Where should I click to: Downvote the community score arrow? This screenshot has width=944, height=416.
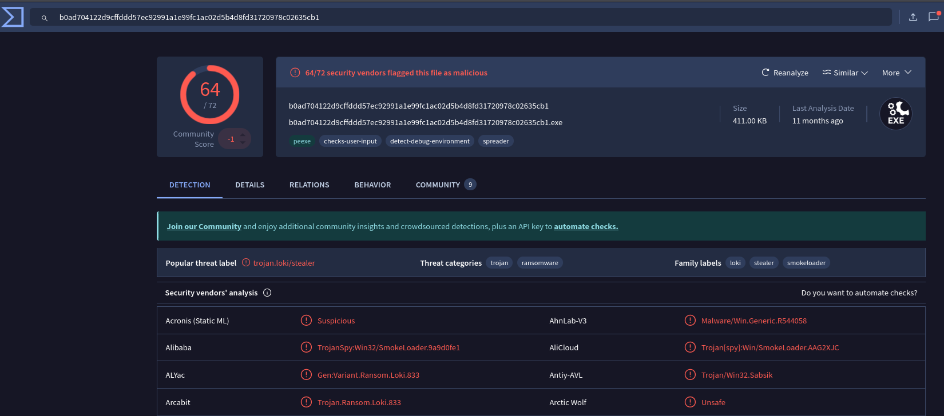click(x=243, y=143)
